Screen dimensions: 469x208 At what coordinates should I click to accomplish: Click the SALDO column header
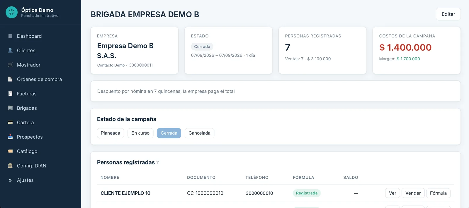351,178
